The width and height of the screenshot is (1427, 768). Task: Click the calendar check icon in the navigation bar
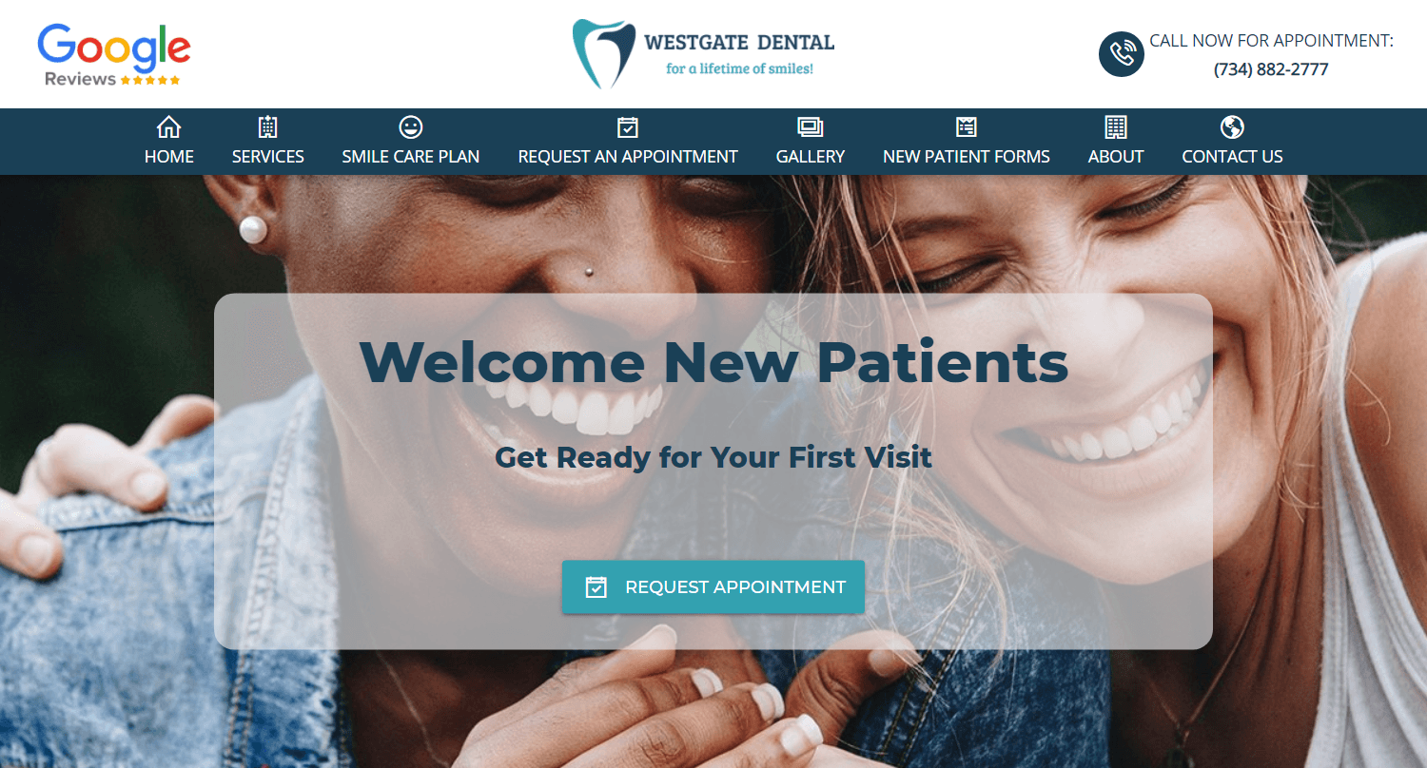(628, 127)
